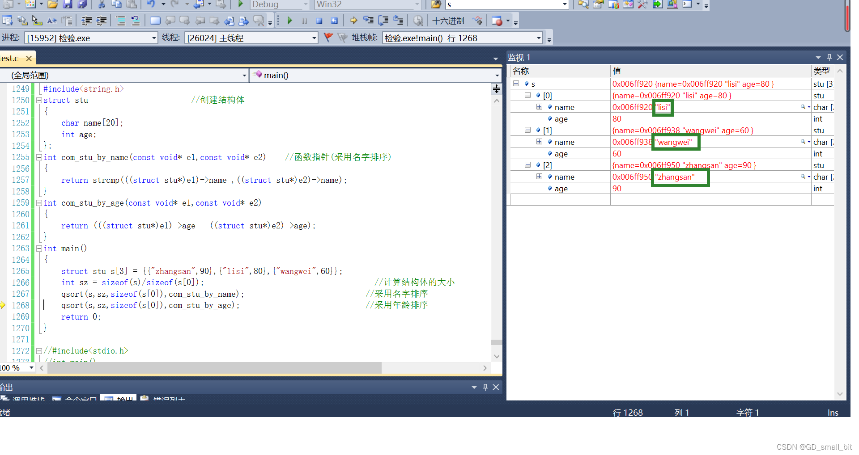Click the Save All icon
Image resolution: width=859 pixels, height=455 pixels.
point(82,4)
